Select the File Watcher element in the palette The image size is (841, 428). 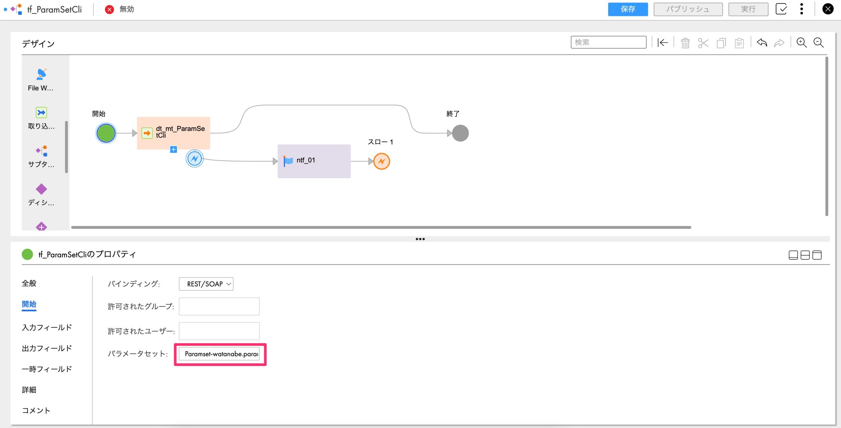click(x=40, y=78)
